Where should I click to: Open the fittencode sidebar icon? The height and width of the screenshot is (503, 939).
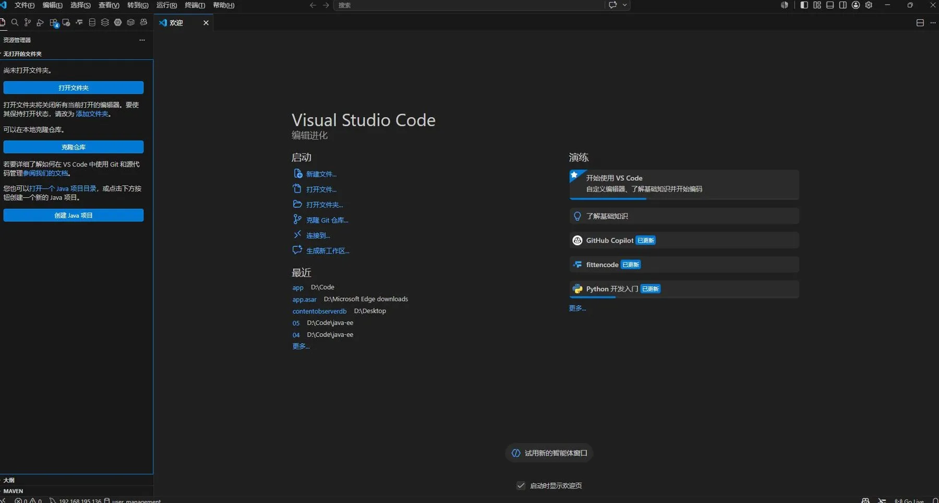[79, 22]
